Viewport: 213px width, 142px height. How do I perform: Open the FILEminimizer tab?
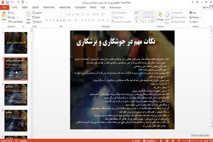pyautogui.click(x=115, y=7)
